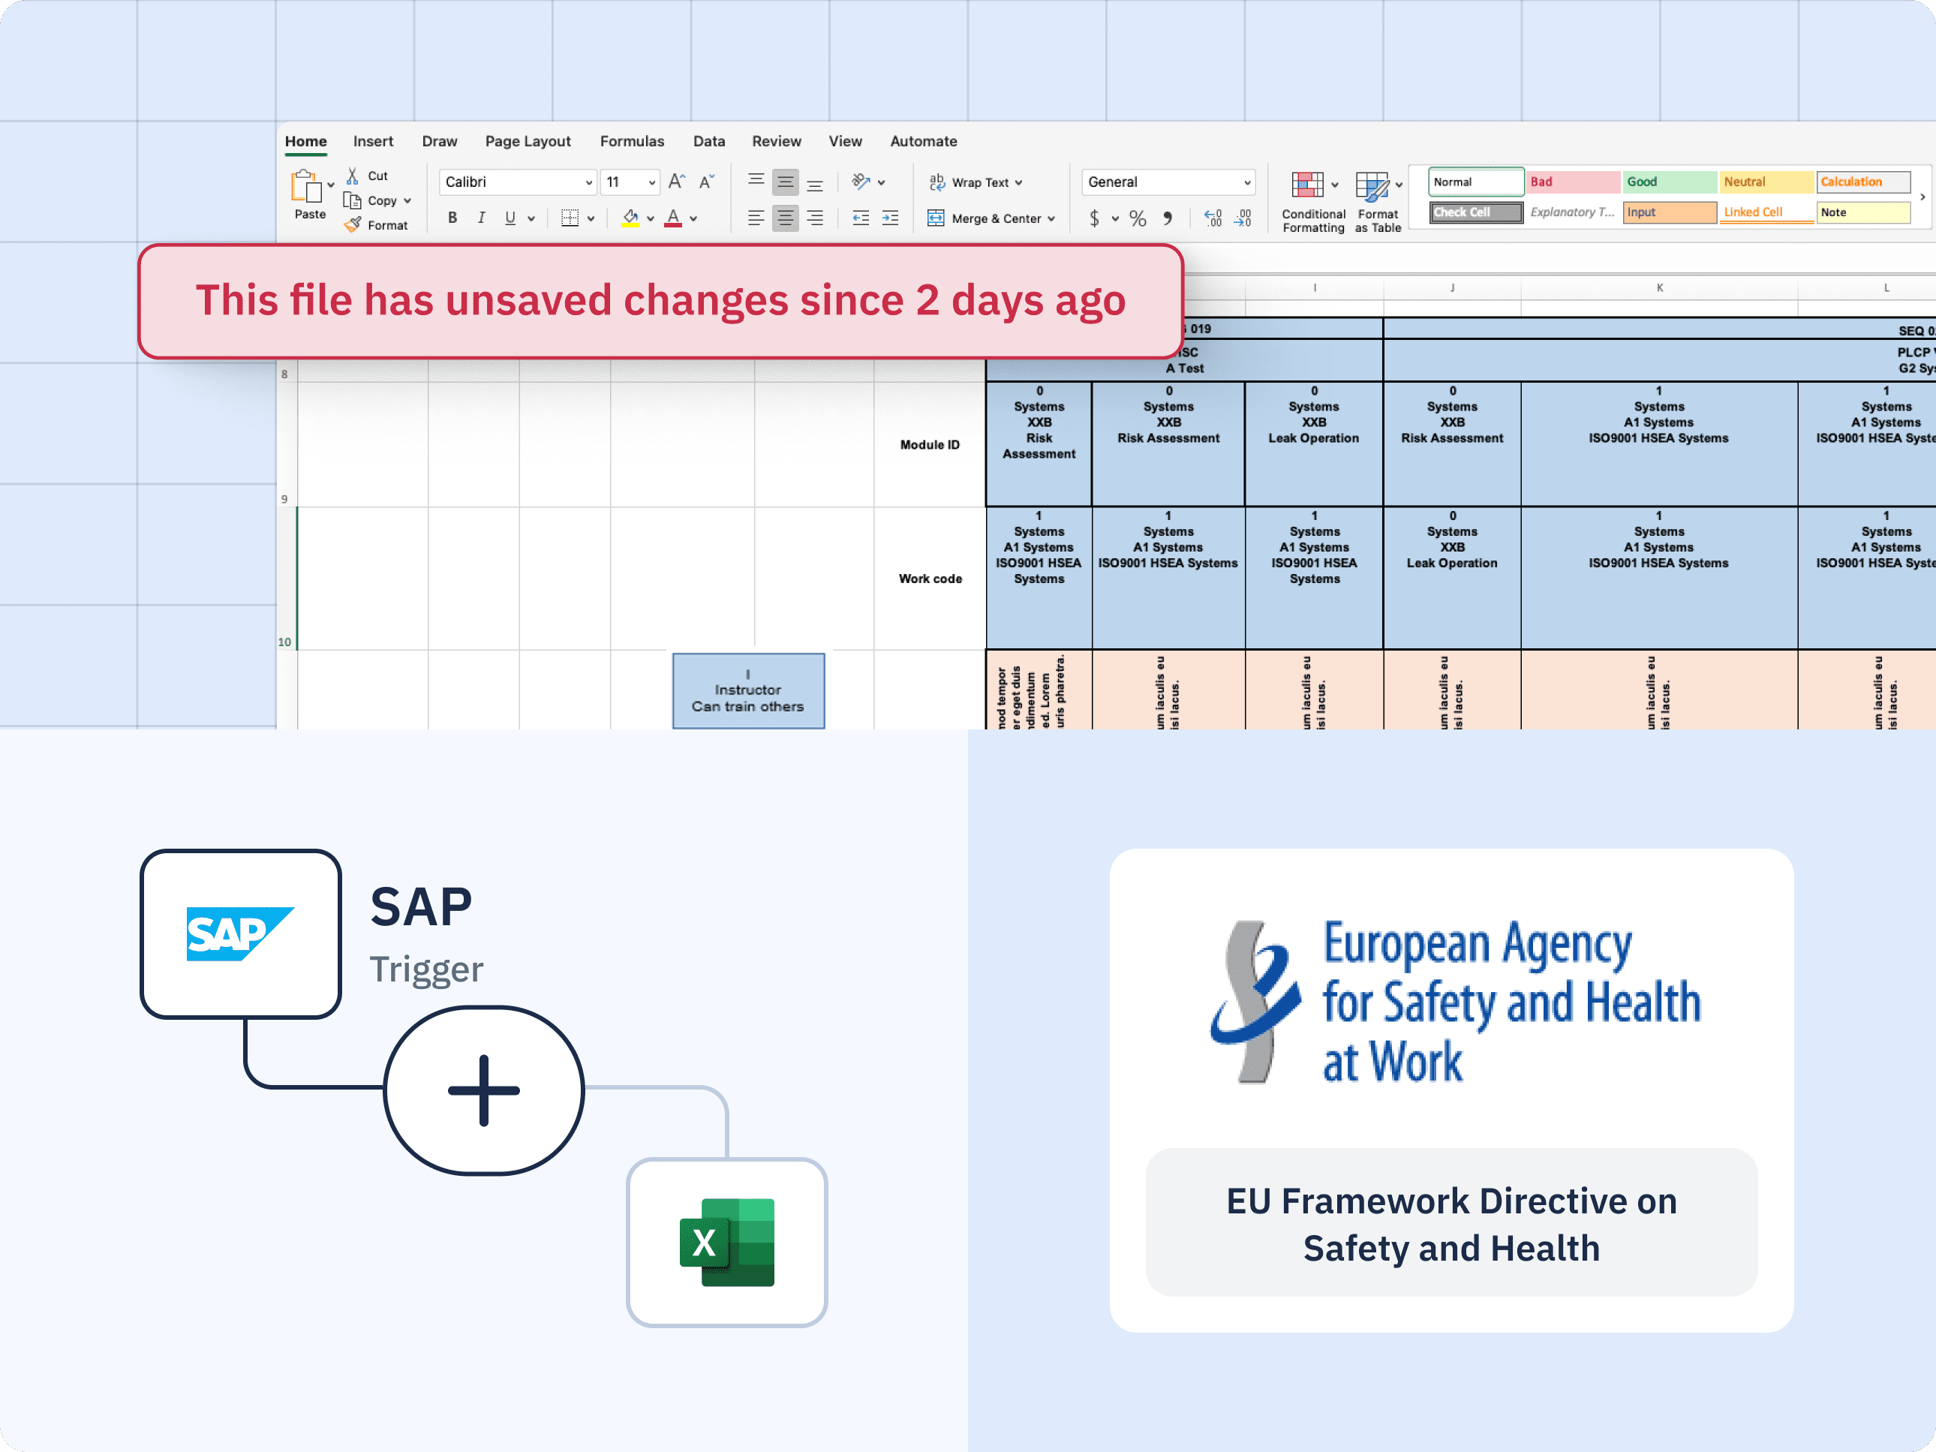Click the SAP trigger node
The height and width of the screenshot is (1452, 1936).
(x=241, y=934)
